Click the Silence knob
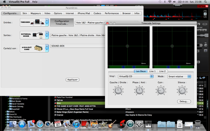Image resolution: width=210 pixels, height=131 pixels. [x=182, y=90]
